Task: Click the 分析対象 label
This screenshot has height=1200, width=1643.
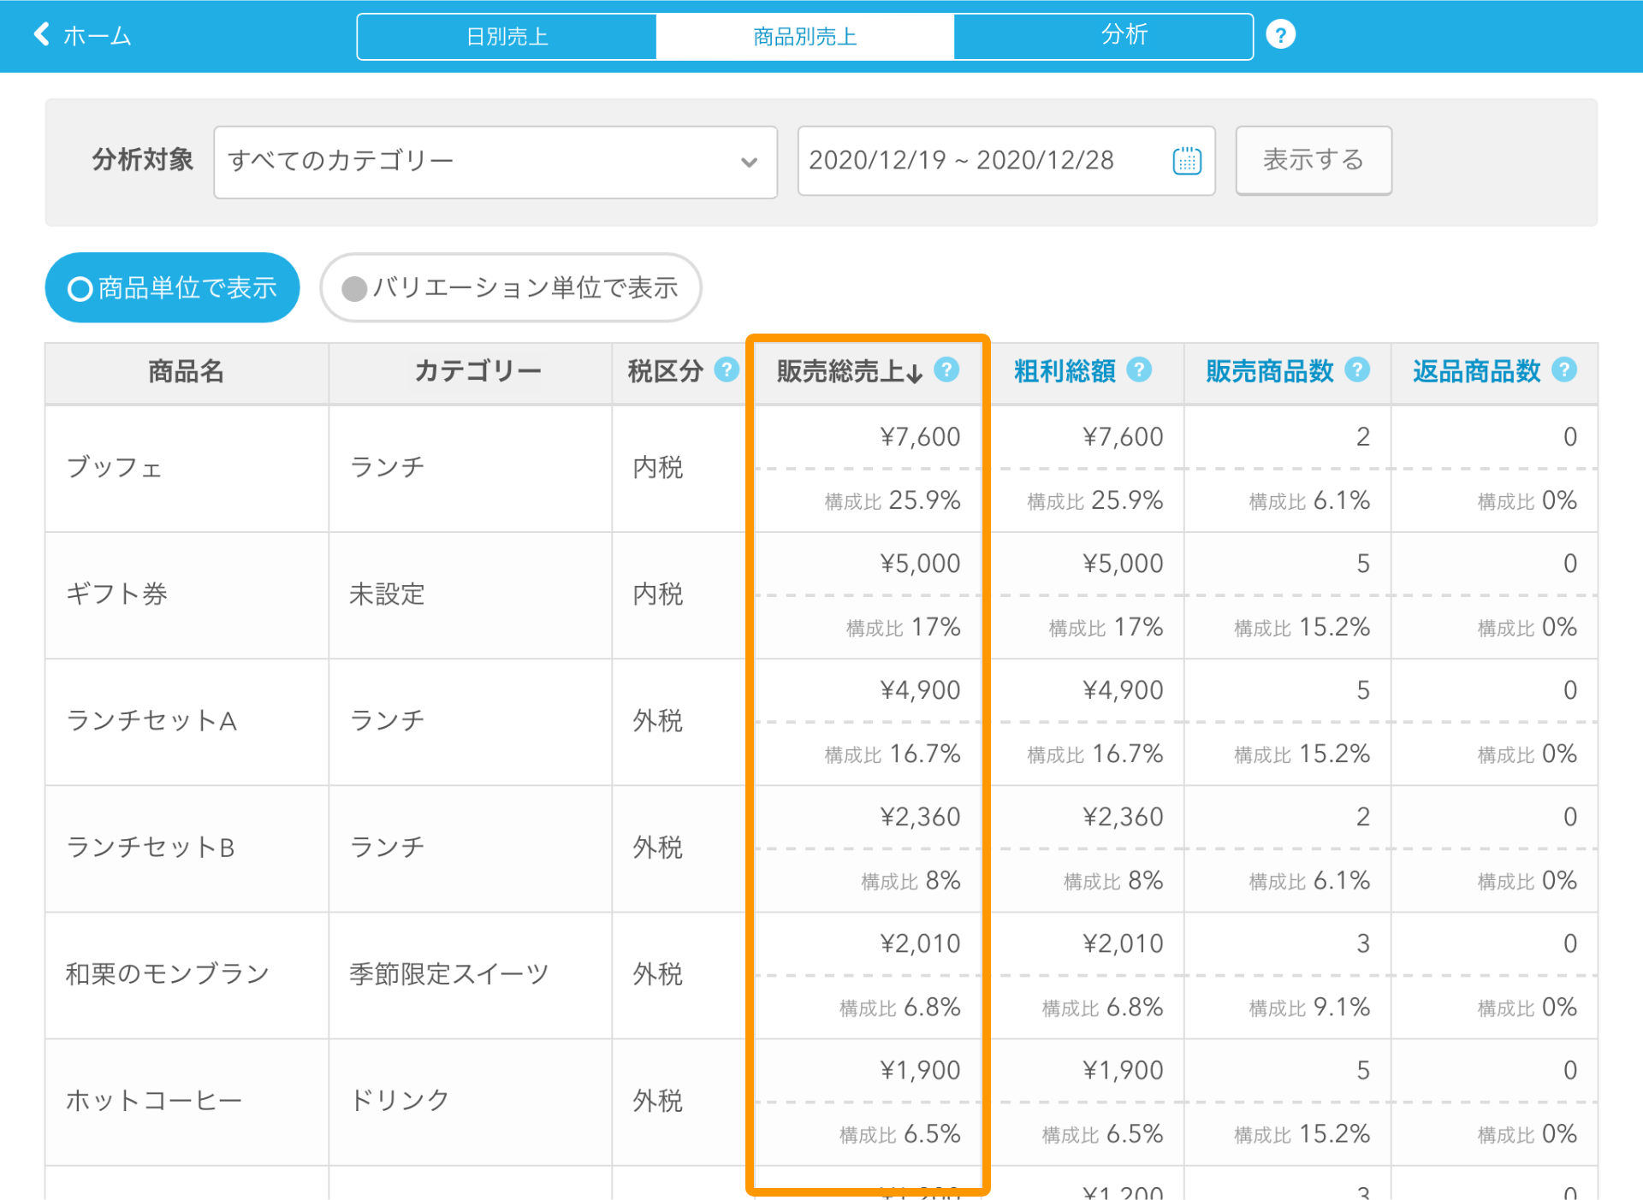Action: (x=143, y=160)
